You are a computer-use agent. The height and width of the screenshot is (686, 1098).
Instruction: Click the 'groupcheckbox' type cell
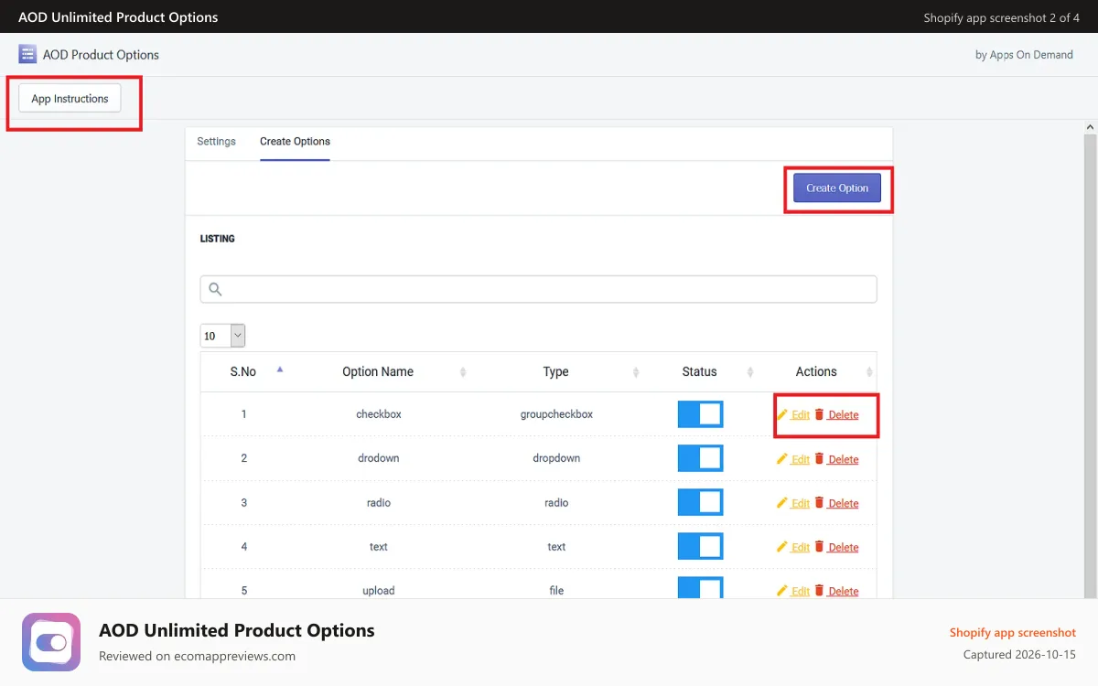click(x=556, y=414)
